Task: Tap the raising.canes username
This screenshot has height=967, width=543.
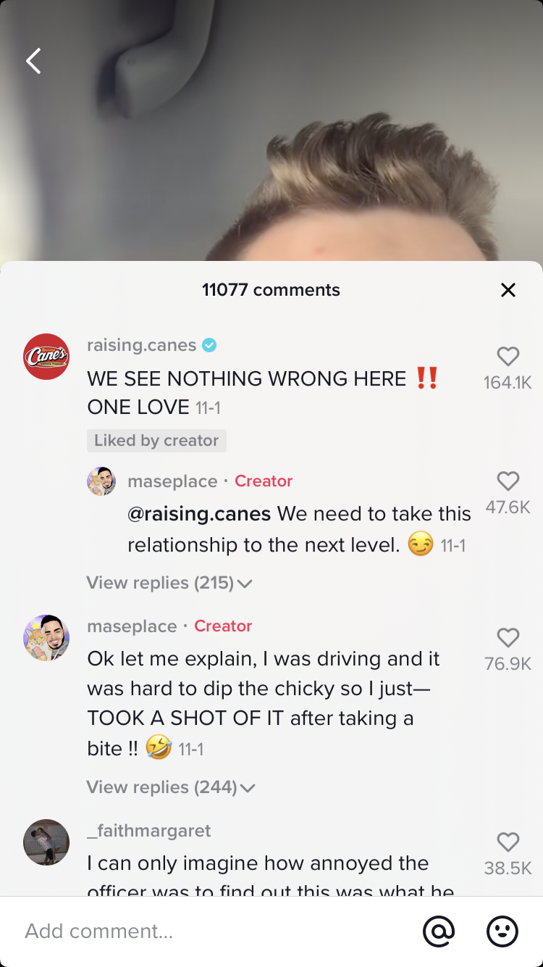Action: (x=141, y=345)
